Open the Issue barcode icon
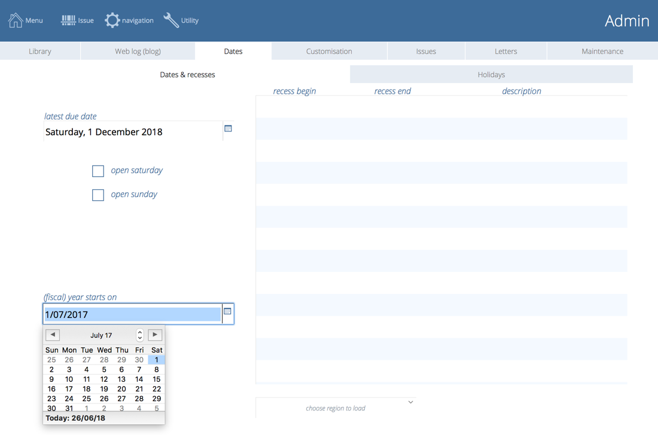658x435 pixels. tap(68, 20)
